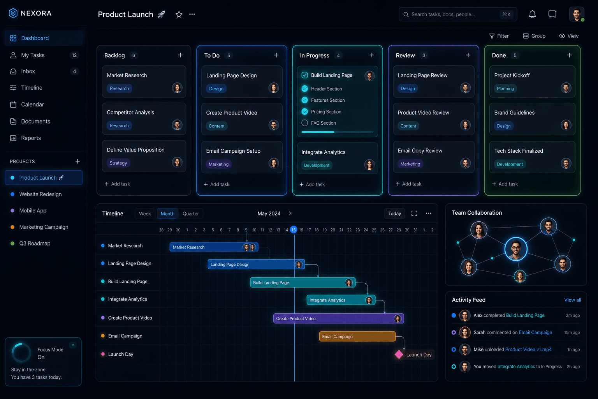Viewport: 598px width, 399px height.
Task: Add a card to Backlog column
Action: [180, 55]
